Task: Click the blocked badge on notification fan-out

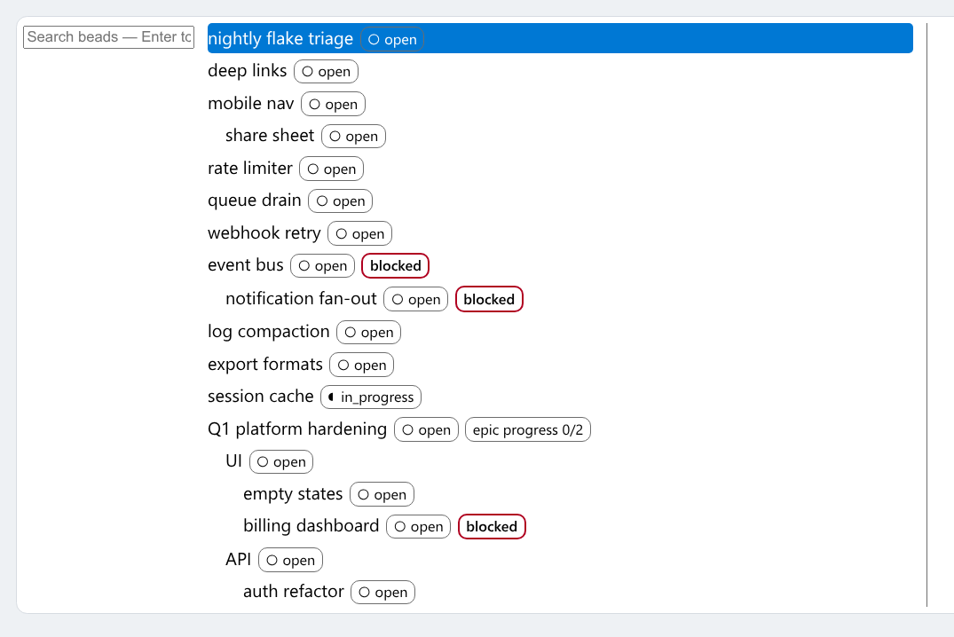Action: tap(489, 299)
